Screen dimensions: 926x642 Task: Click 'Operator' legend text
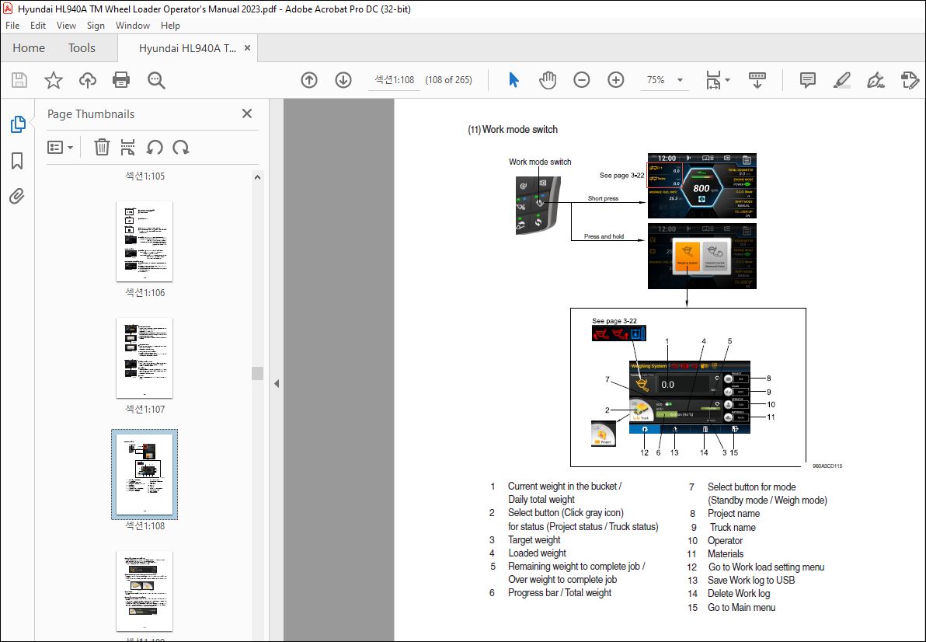point(726,540)
